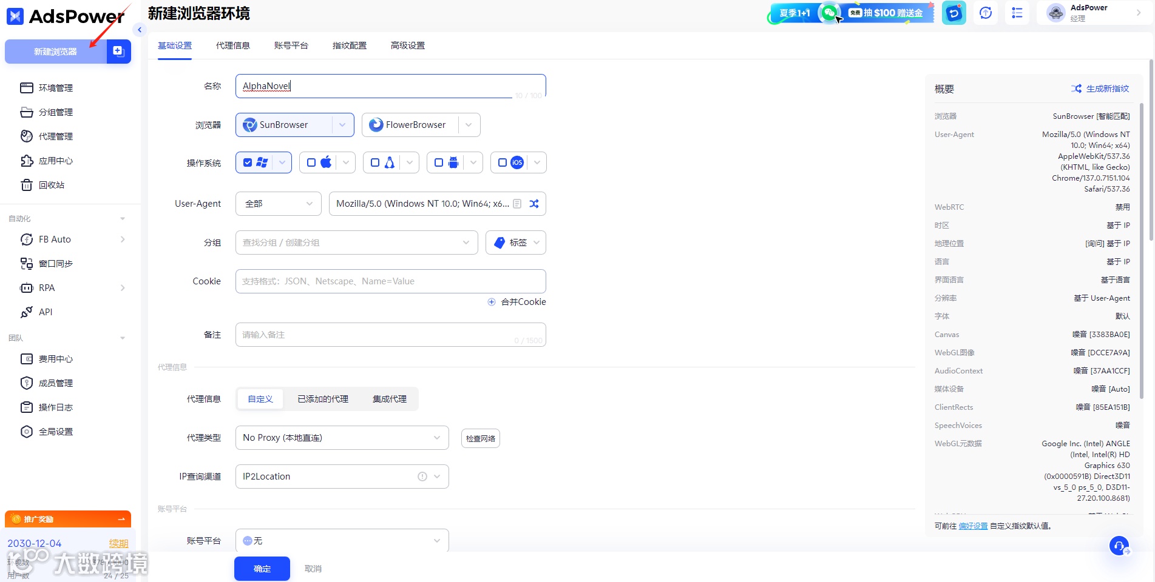Image resolution: width=1155 pixels, height=582 pixels.
Task: Click the 名称 input field
Action: pos(391,86)
